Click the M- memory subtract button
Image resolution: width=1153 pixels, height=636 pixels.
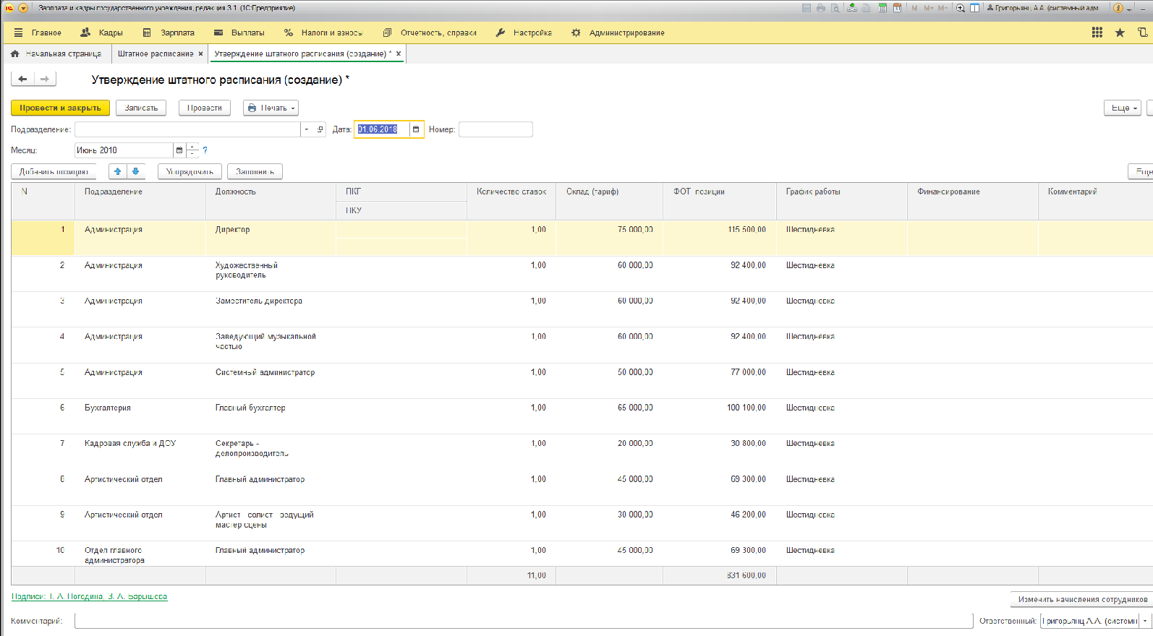(943, 8)
